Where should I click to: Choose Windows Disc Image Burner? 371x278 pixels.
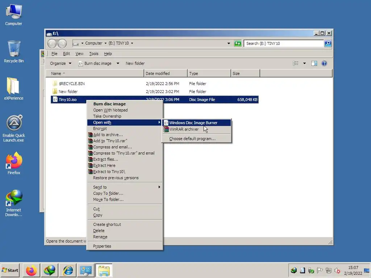(x=197, y=123)
